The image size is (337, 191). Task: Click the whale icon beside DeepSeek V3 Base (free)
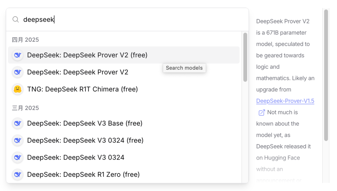pos(17,123)
